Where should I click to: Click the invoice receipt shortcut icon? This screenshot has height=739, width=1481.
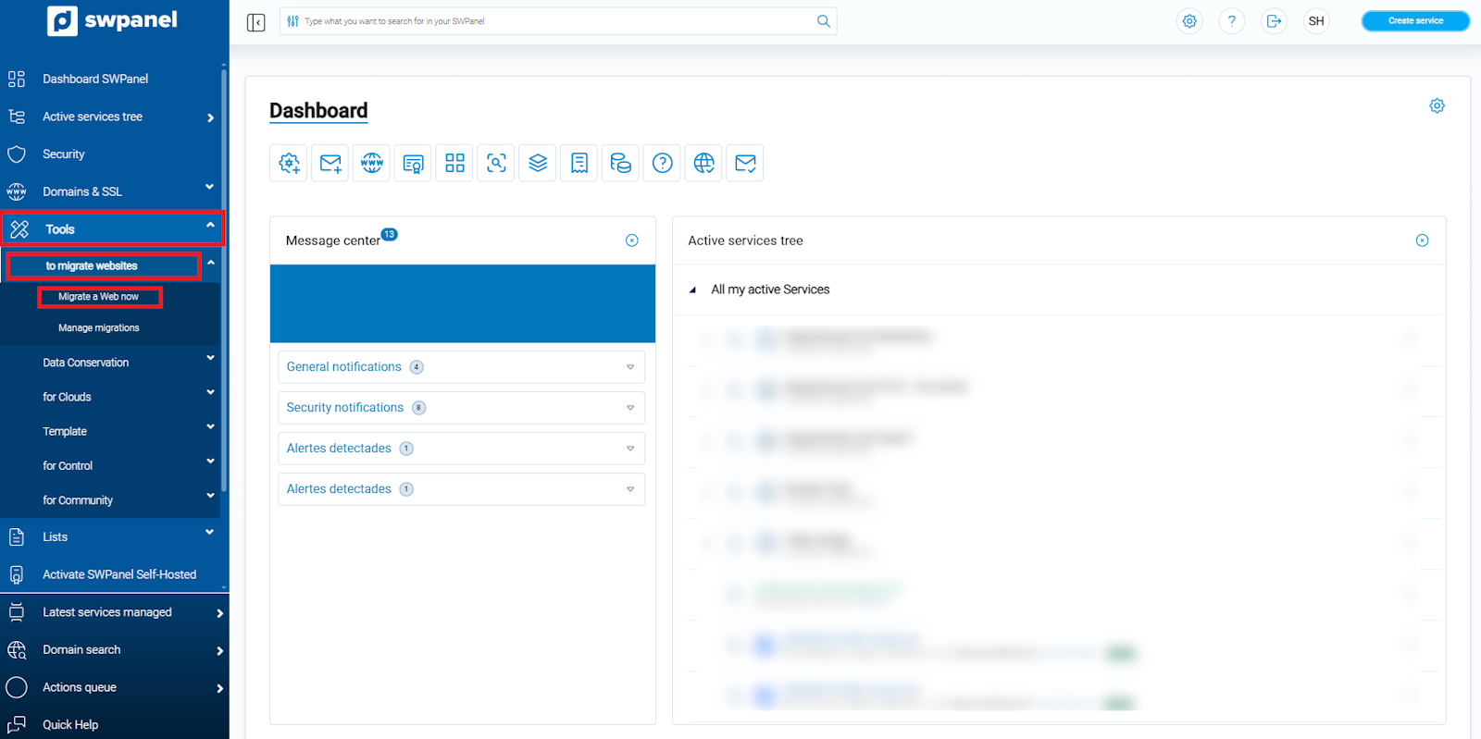[579, 164]
